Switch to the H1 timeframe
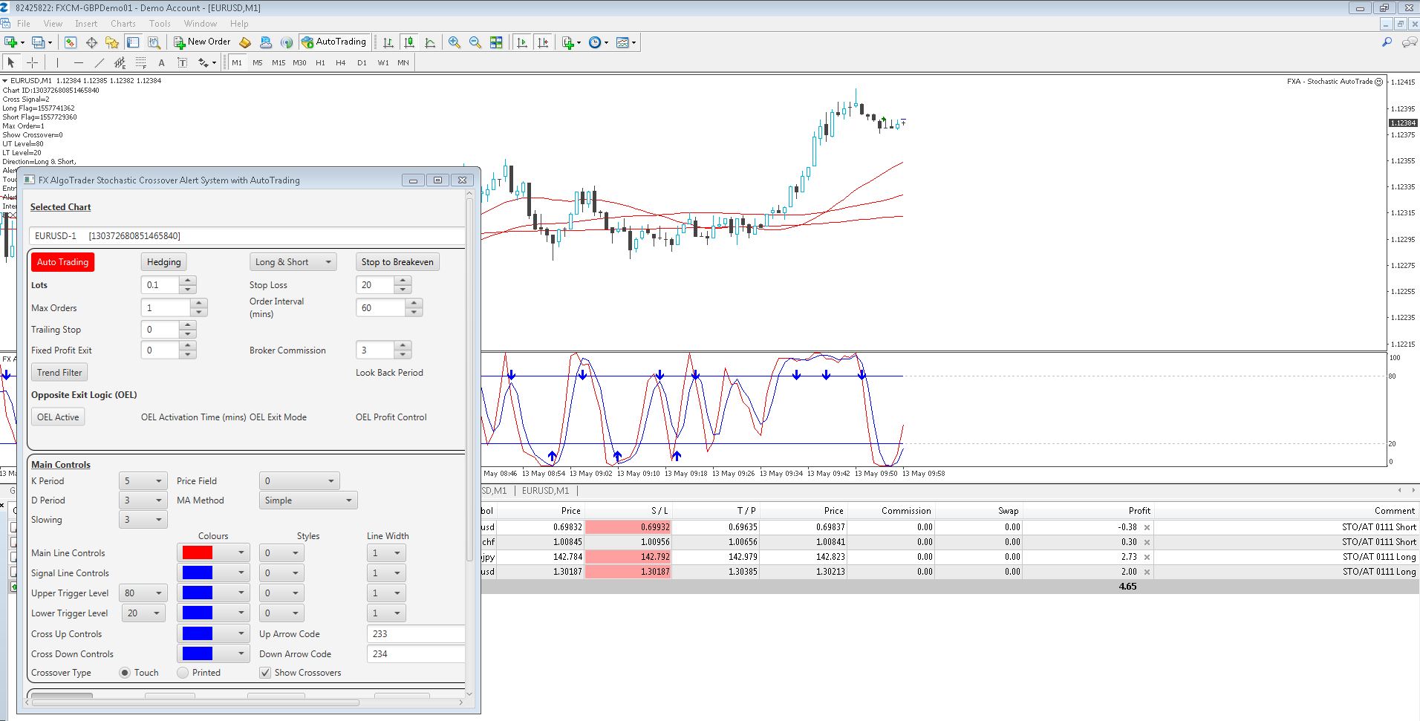Screen dimensions: 1420x721 click(x=320, y=62)
